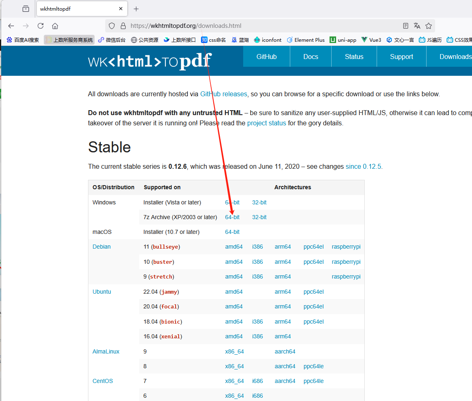Download Windows Installer 32-bit

click(259, 202)
